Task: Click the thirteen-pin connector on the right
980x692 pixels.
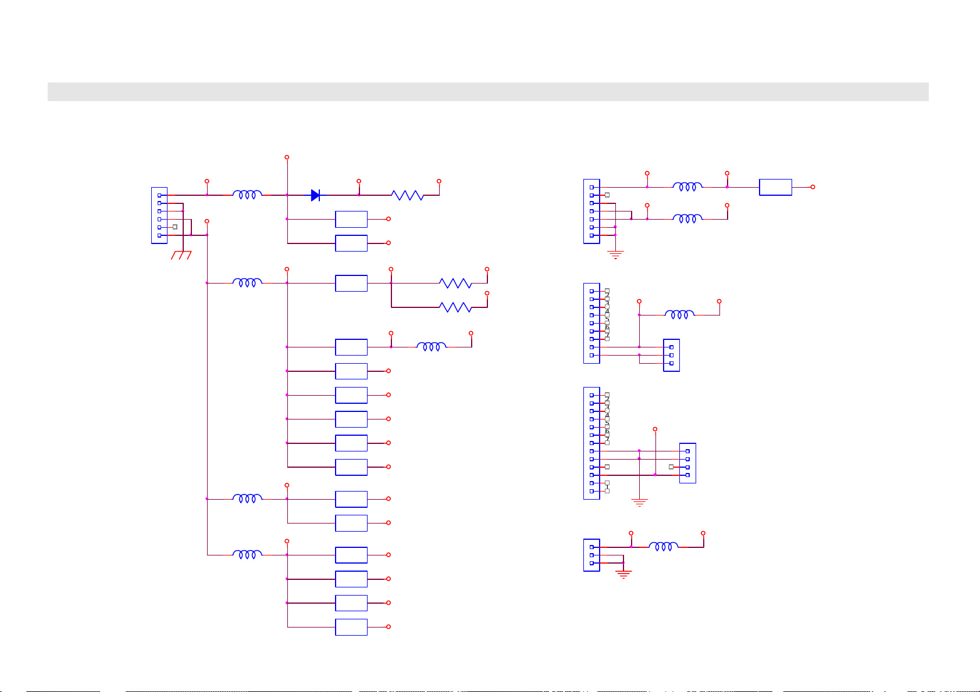Action: (591, 443)
